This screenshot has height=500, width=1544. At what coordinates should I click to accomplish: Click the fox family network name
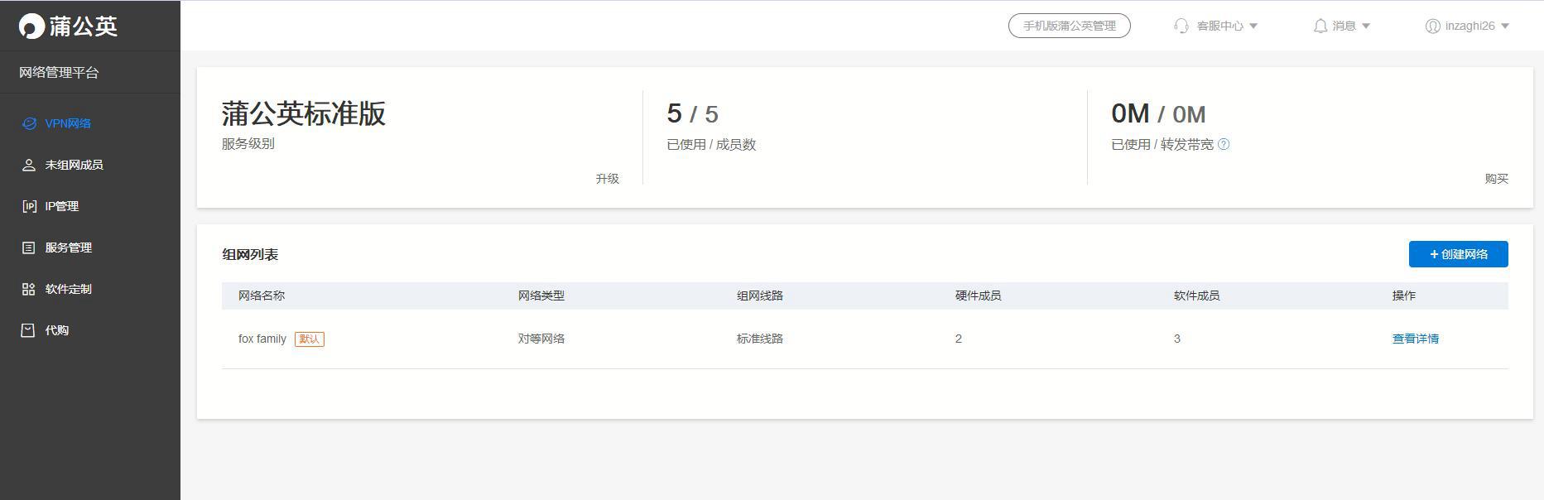(262, 339)
